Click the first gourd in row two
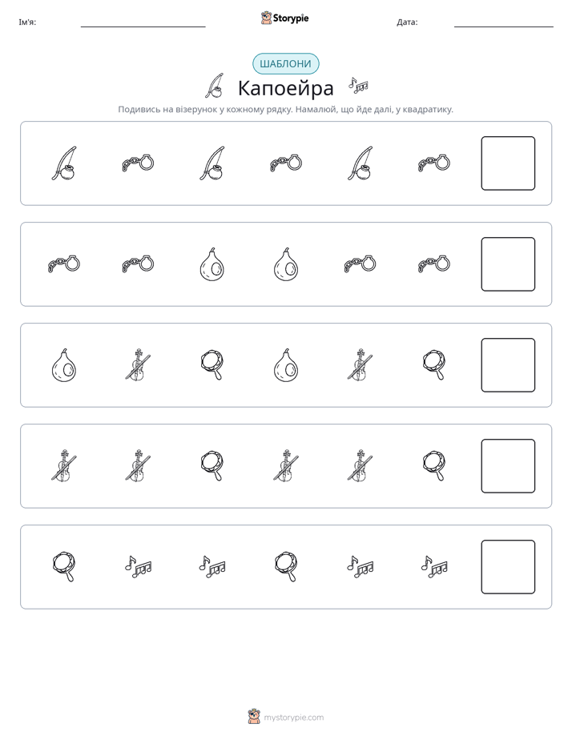 click(212, 264)
